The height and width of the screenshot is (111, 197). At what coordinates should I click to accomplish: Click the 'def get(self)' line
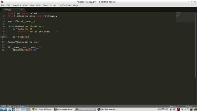[21, 37]
